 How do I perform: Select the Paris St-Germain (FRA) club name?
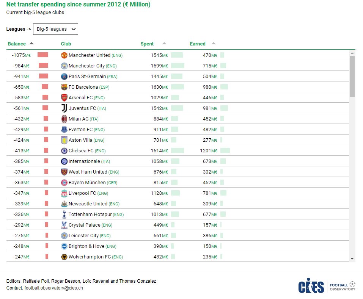click(x=93, y=77)
